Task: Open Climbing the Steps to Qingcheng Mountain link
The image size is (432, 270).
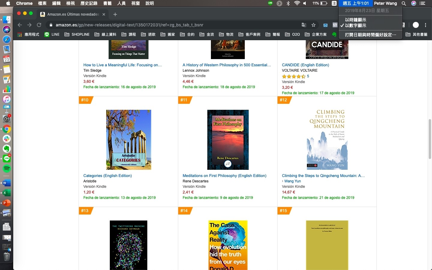Action: pos(323,175)
